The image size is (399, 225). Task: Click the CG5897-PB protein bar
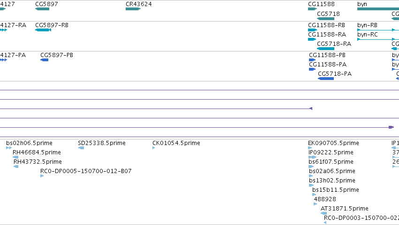44,60
